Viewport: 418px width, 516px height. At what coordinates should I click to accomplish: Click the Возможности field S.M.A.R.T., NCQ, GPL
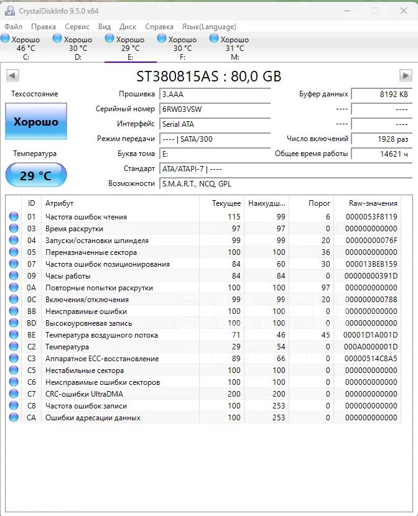tap(286, 183)
